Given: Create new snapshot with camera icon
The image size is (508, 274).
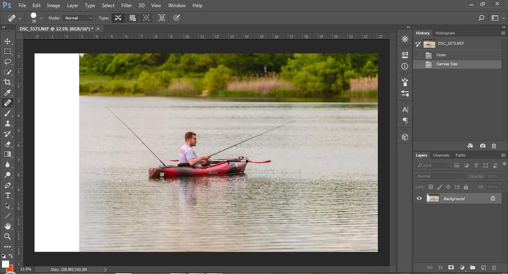Looking at the screenshot, I should click(483, 146).
